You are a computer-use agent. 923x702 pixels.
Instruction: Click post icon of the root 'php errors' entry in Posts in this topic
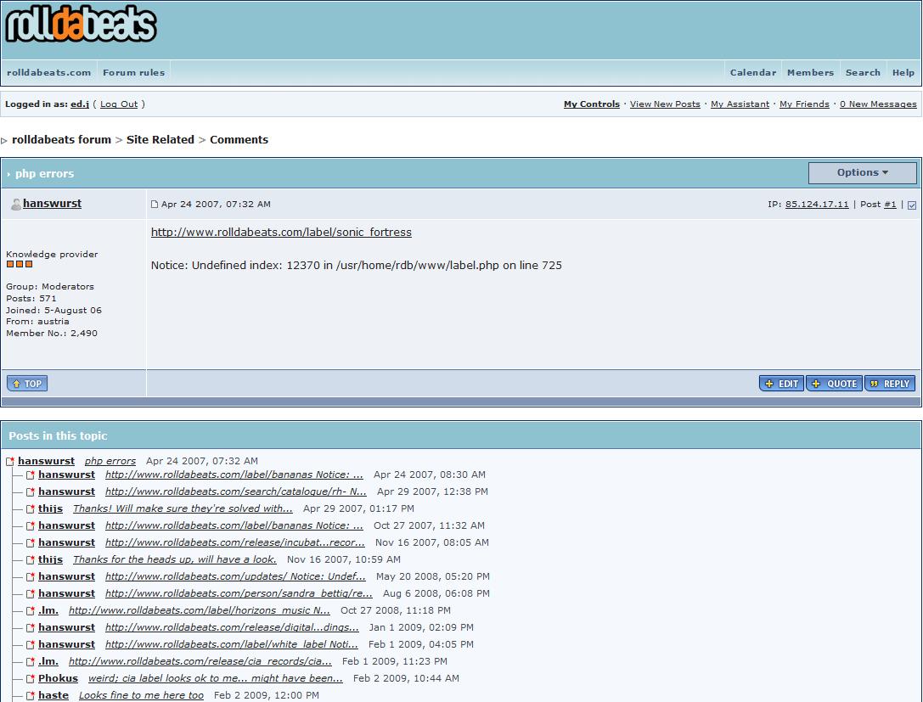pos(10,461)
